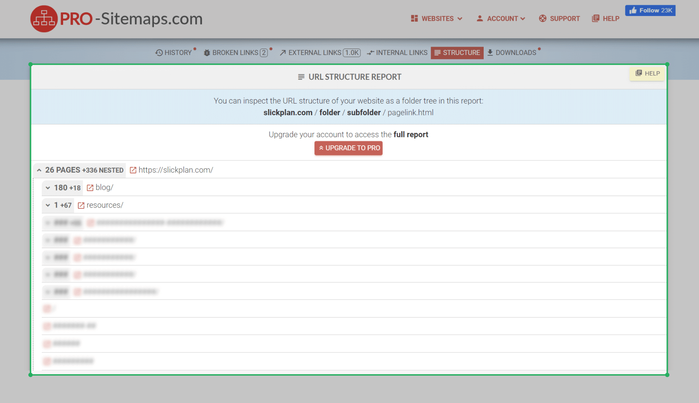Open the Help link in top navigation

(606, 18)
